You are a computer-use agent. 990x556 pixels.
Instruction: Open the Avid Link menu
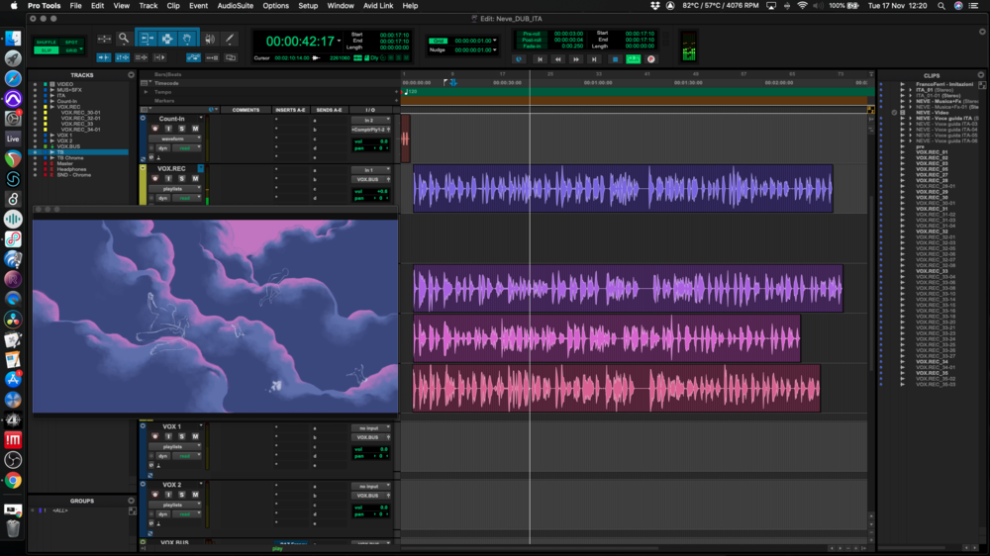click(378, 6)
